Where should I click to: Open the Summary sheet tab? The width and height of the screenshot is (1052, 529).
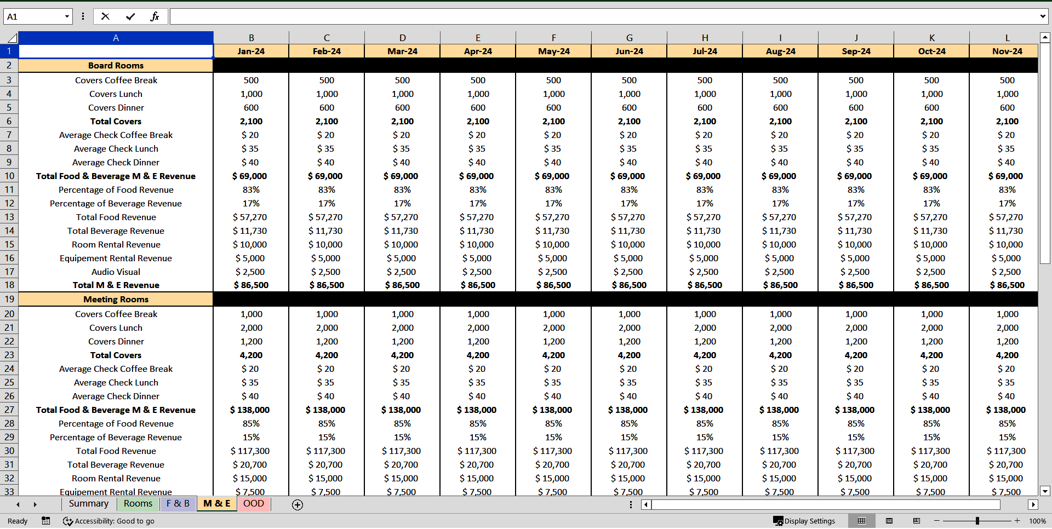pyautogui.click(x=89, y=504)
